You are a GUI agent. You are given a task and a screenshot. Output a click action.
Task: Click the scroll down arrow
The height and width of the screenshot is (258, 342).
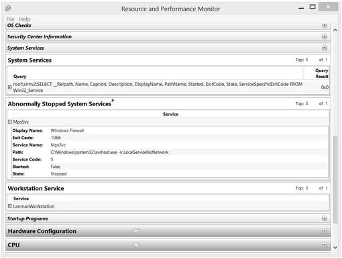pyautogui.click(x=335, y=247)
